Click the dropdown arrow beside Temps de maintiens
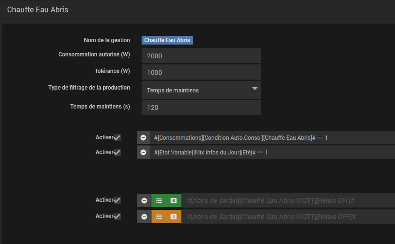Viewport: 395px width, 244px height. [x=254, y=89]
